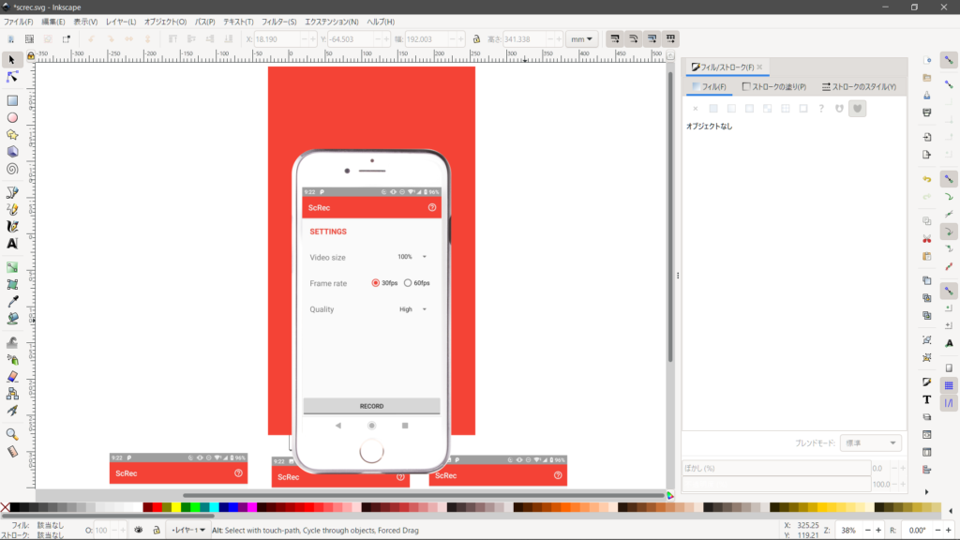Pick the cyan palette swatch
Image resolution: width=960 pixels, height=540 pixels.
coord(215,507)
